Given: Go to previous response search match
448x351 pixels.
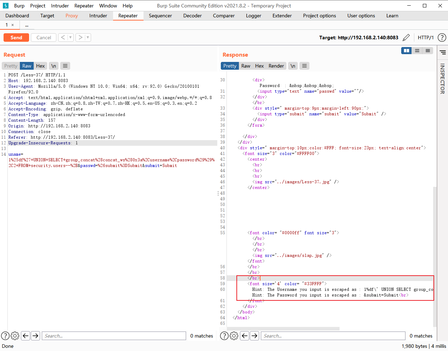Looking at the screenshot, I should 245,336.
